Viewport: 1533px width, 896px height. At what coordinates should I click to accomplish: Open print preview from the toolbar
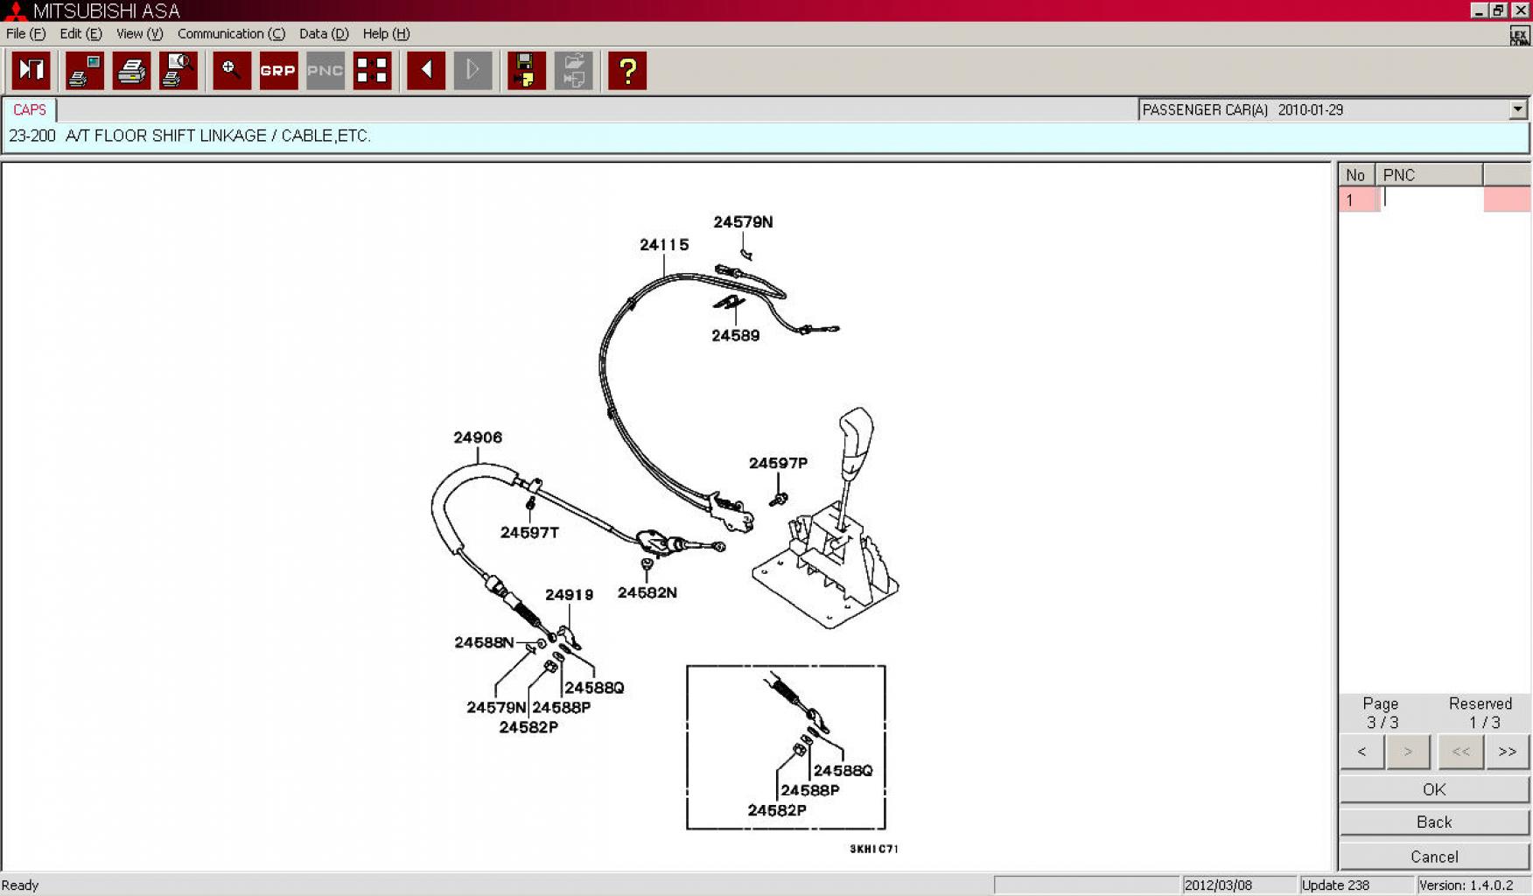(x=178, y=71)
